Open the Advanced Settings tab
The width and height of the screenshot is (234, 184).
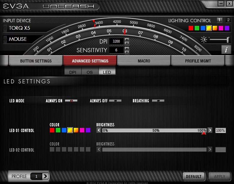point(90,61)
